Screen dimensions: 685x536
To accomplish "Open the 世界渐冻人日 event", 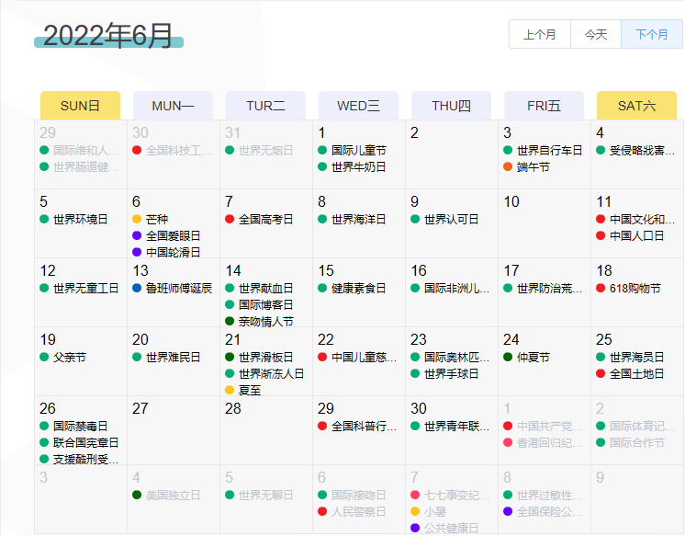I will [x=265, y=373].
